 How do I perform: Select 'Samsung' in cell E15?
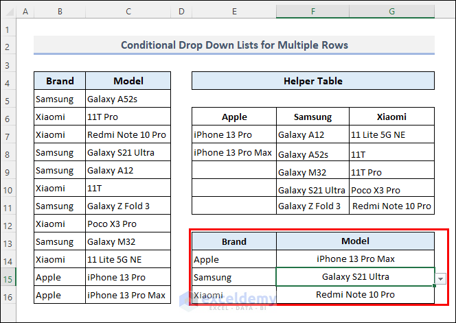(x=234, y=277)
